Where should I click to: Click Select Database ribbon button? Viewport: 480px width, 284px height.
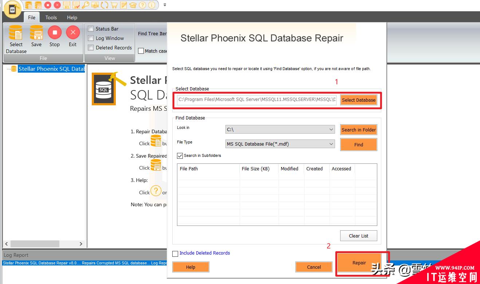tap(16, 40)
